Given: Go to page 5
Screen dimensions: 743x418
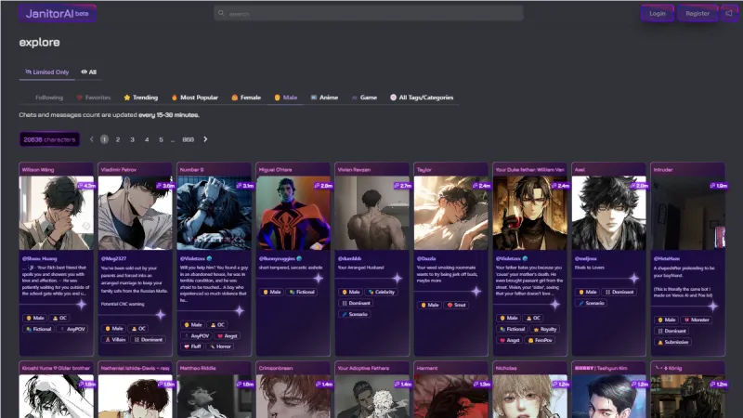Looking at the screenshot, I should click(x=161, y=139).
